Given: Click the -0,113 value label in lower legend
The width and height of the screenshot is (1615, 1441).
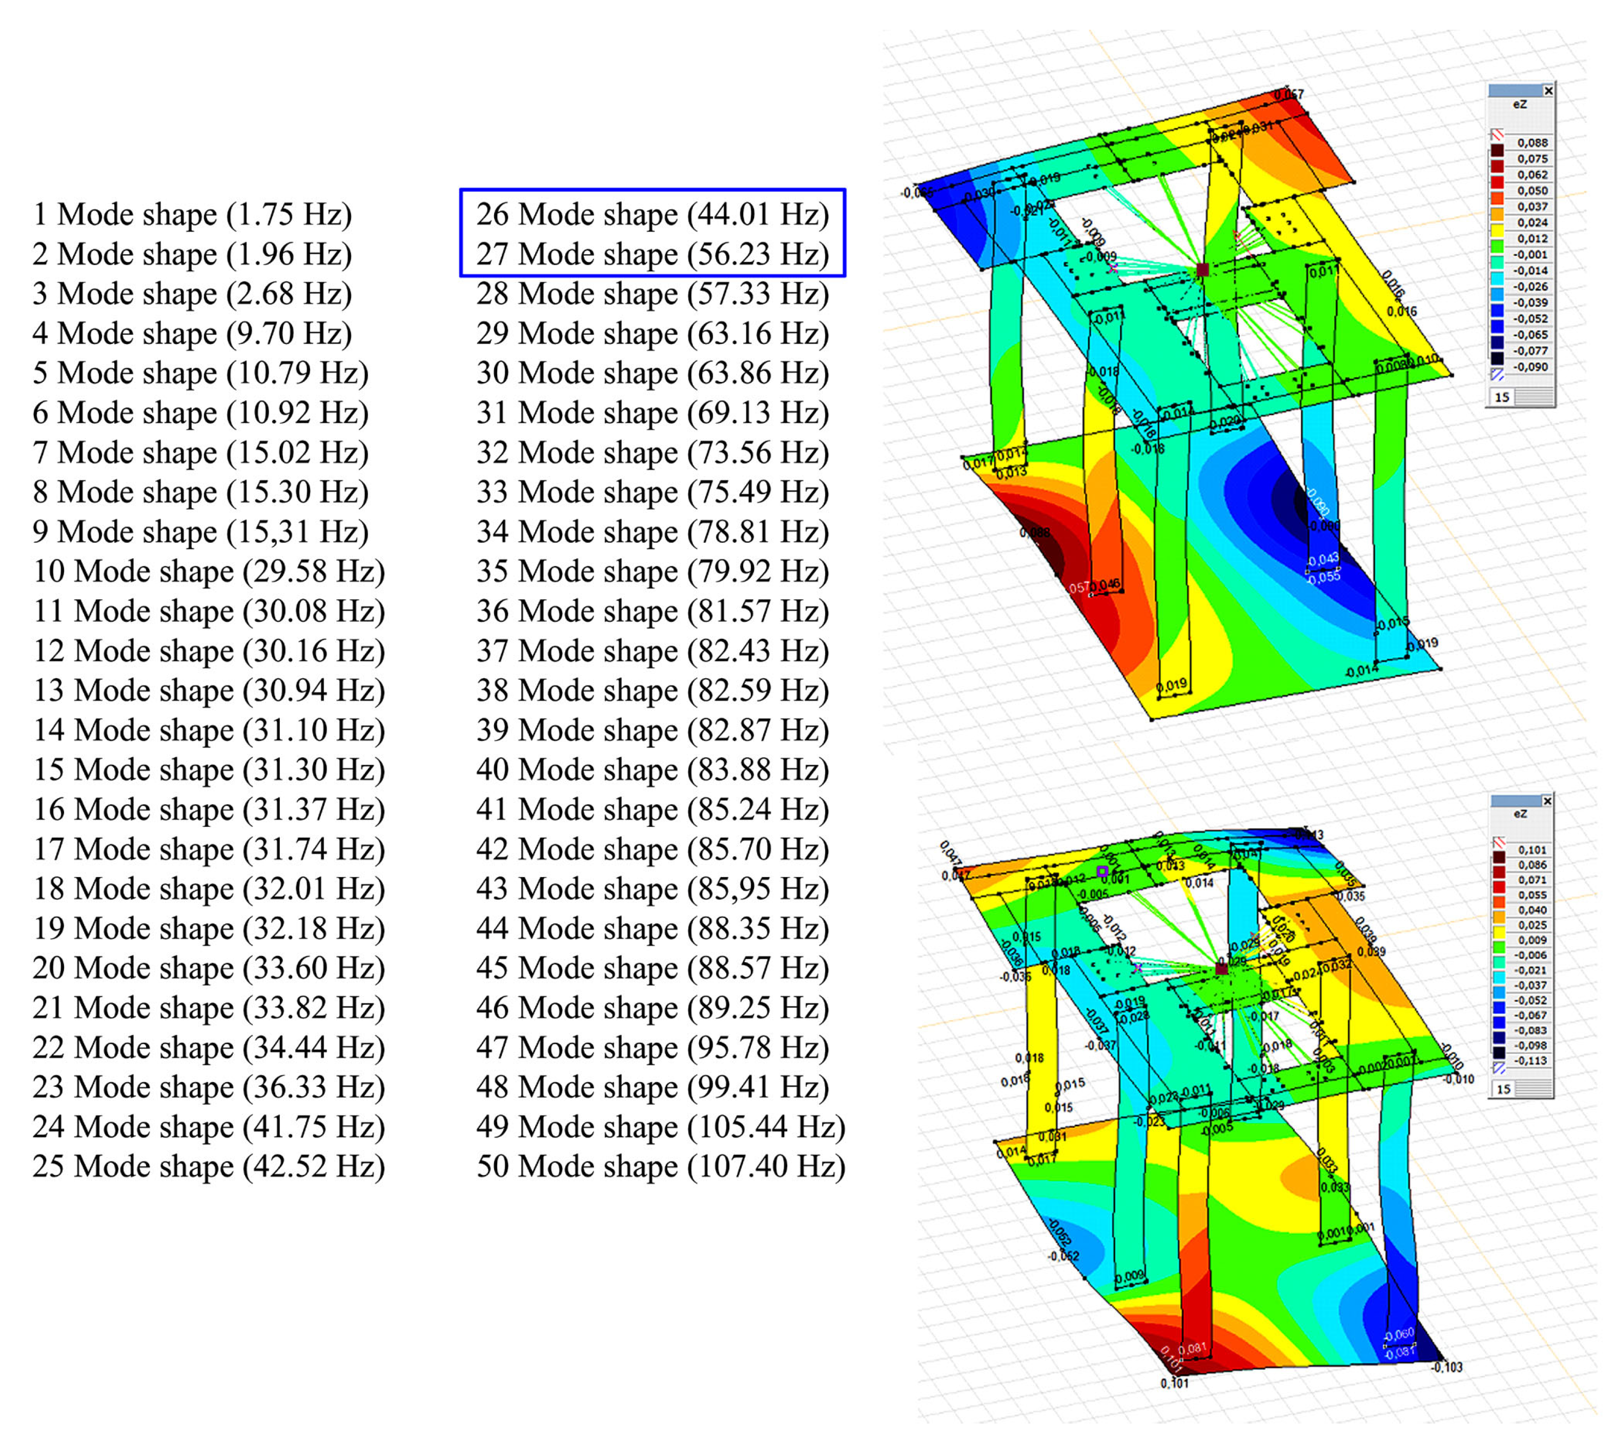Looking at the screenshot, I should pyautogui.click(x=1531, y=1060).
